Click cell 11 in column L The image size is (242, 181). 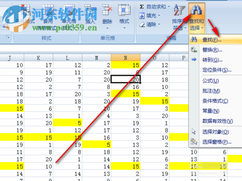point(68,72)
